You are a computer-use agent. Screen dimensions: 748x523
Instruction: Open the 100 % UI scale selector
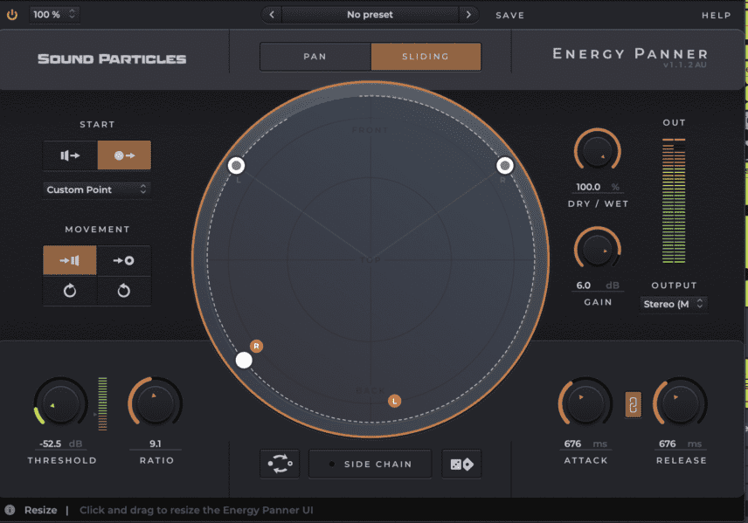coord(54,15)
